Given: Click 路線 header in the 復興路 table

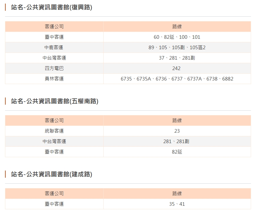Looking at the screenshot, I should click(x=177, y=27).
